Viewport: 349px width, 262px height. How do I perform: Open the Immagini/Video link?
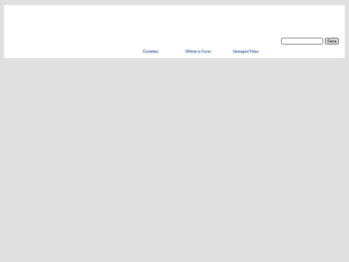click(246, 52)
